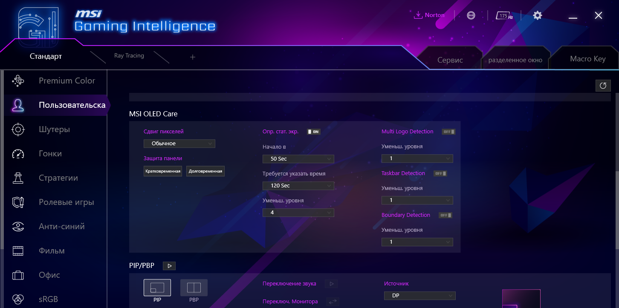Image resolution: width=619 pixels, height=308 pixels.
Task: Select the Пользовательская profile icon
Action: (x=18, y=105)
